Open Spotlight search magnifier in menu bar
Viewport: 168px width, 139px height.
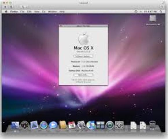[161, 11]
